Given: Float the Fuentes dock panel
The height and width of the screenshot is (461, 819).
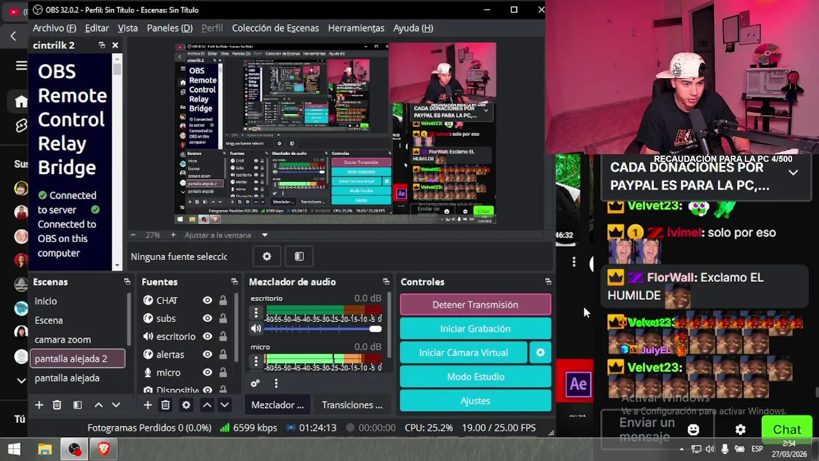Looking at the screenshot, I should pos(234,282).
